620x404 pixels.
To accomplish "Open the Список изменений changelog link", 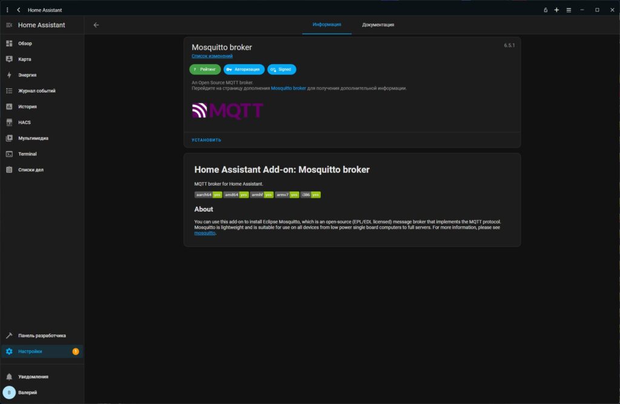I will 212,56.
